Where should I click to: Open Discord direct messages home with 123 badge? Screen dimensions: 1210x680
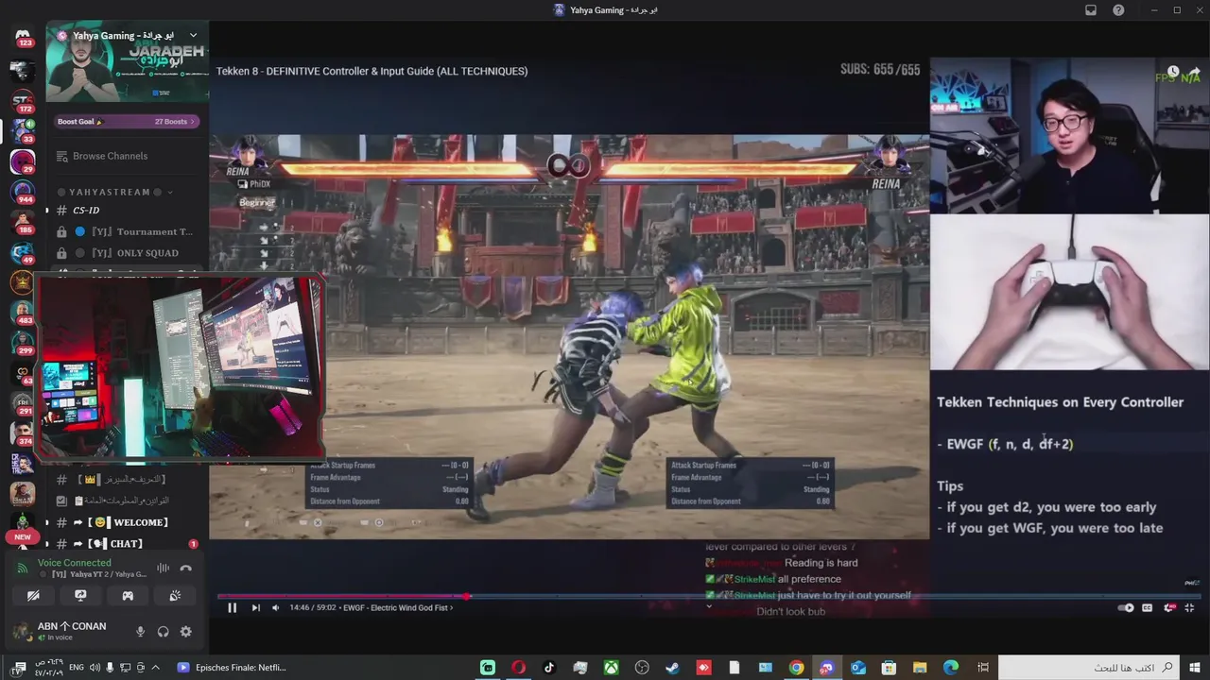[x=23, y=36]
